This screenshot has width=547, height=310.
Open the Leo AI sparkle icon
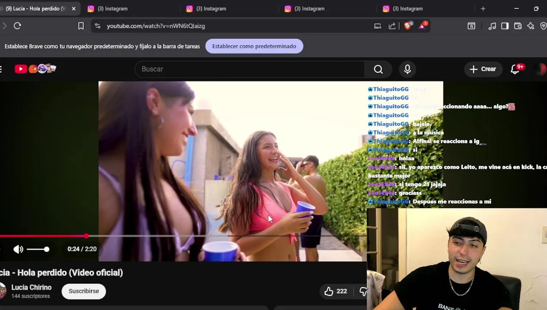[x=531, y=26]
